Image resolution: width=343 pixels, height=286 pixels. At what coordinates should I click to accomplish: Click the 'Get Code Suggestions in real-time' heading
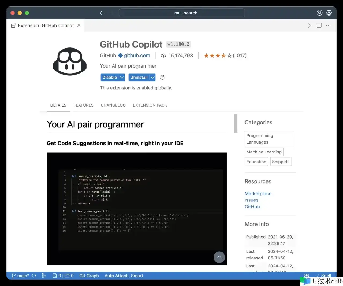point(115,143)
